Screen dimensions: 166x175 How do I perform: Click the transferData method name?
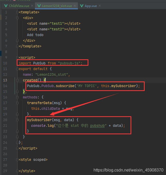39,103
